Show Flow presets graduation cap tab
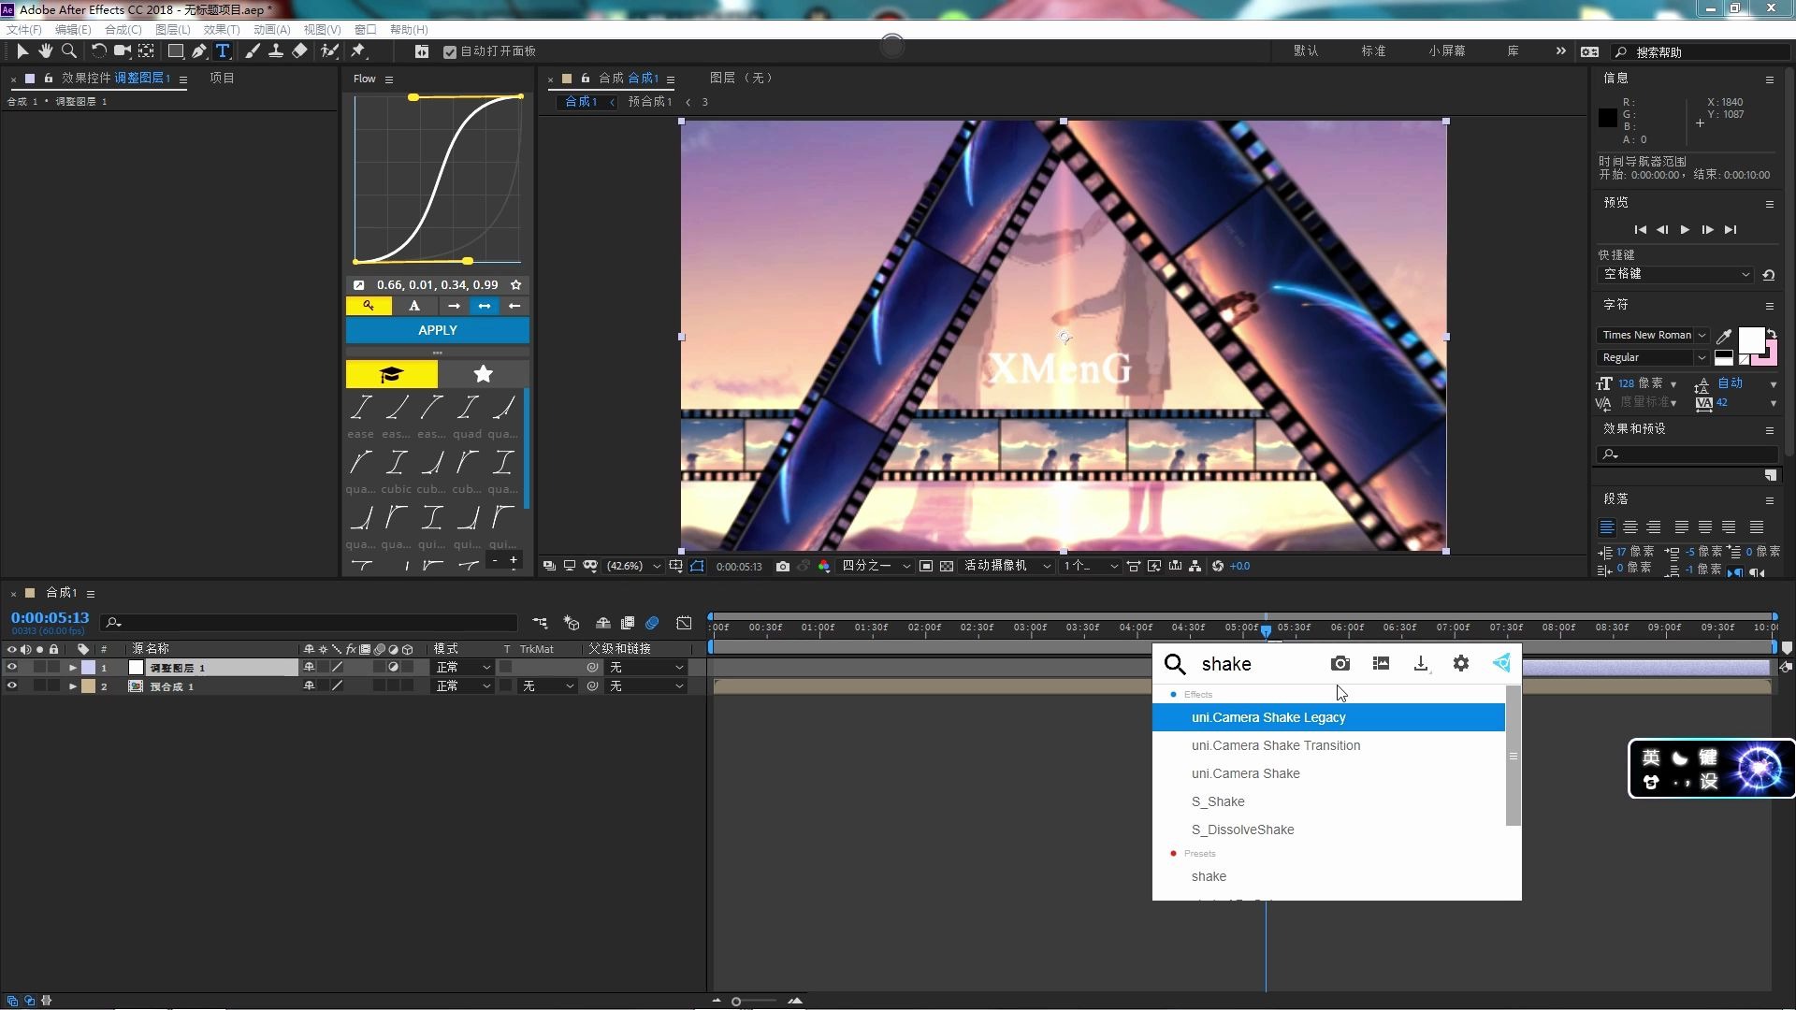This screenshot has width=1796, height=1010. (x=391, y=374)
